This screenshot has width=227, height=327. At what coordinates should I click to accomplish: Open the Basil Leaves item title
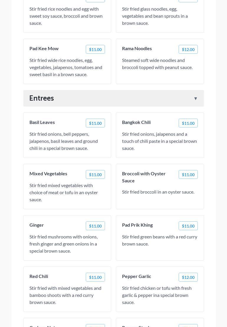[42, 122]
